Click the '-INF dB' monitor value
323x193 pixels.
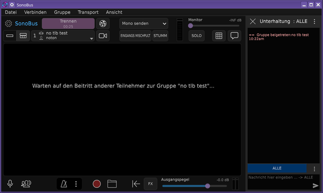pyautogui.click(x=235, y=20)
